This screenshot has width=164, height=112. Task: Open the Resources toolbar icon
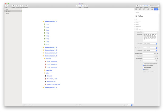click(22, 6)
